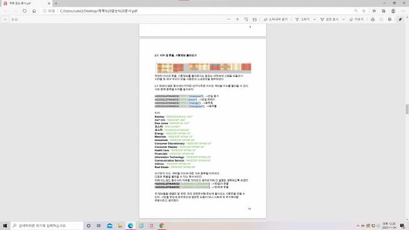Start Read aloud (소리내어 읽기)

point(275,19)
